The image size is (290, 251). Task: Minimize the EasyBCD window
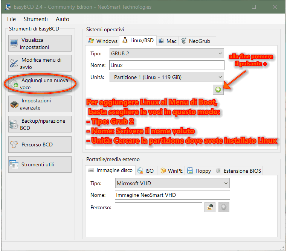234,7
